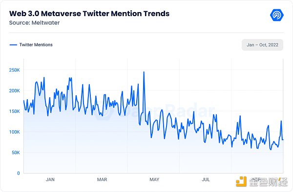Click the 200K y-axis label

tap(14, 91)
